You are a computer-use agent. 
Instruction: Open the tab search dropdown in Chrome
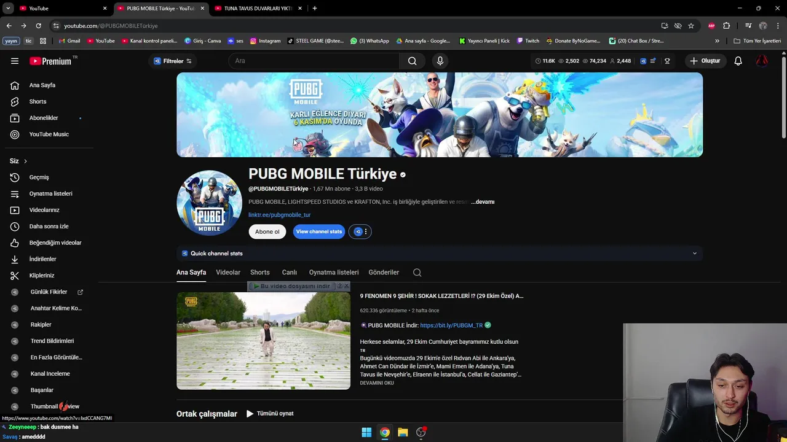coord(8,8)
